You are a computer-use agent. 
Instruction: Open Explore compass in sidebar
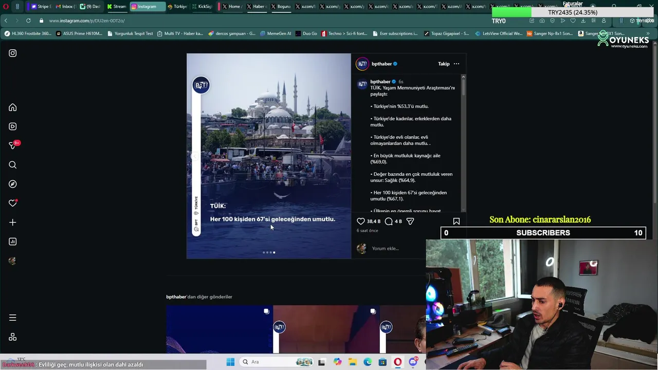point(13,184)
